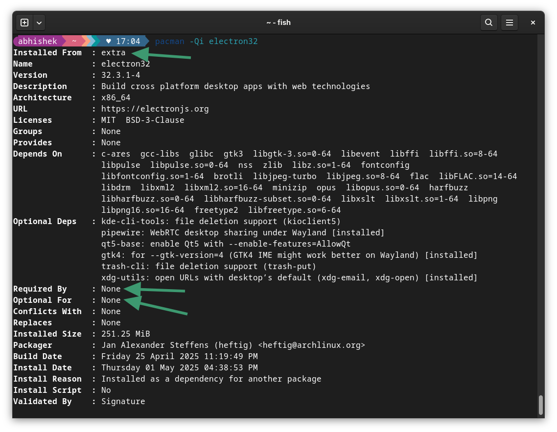Close the terminal window
Viewport: 557px width, 432px height.
533,23
